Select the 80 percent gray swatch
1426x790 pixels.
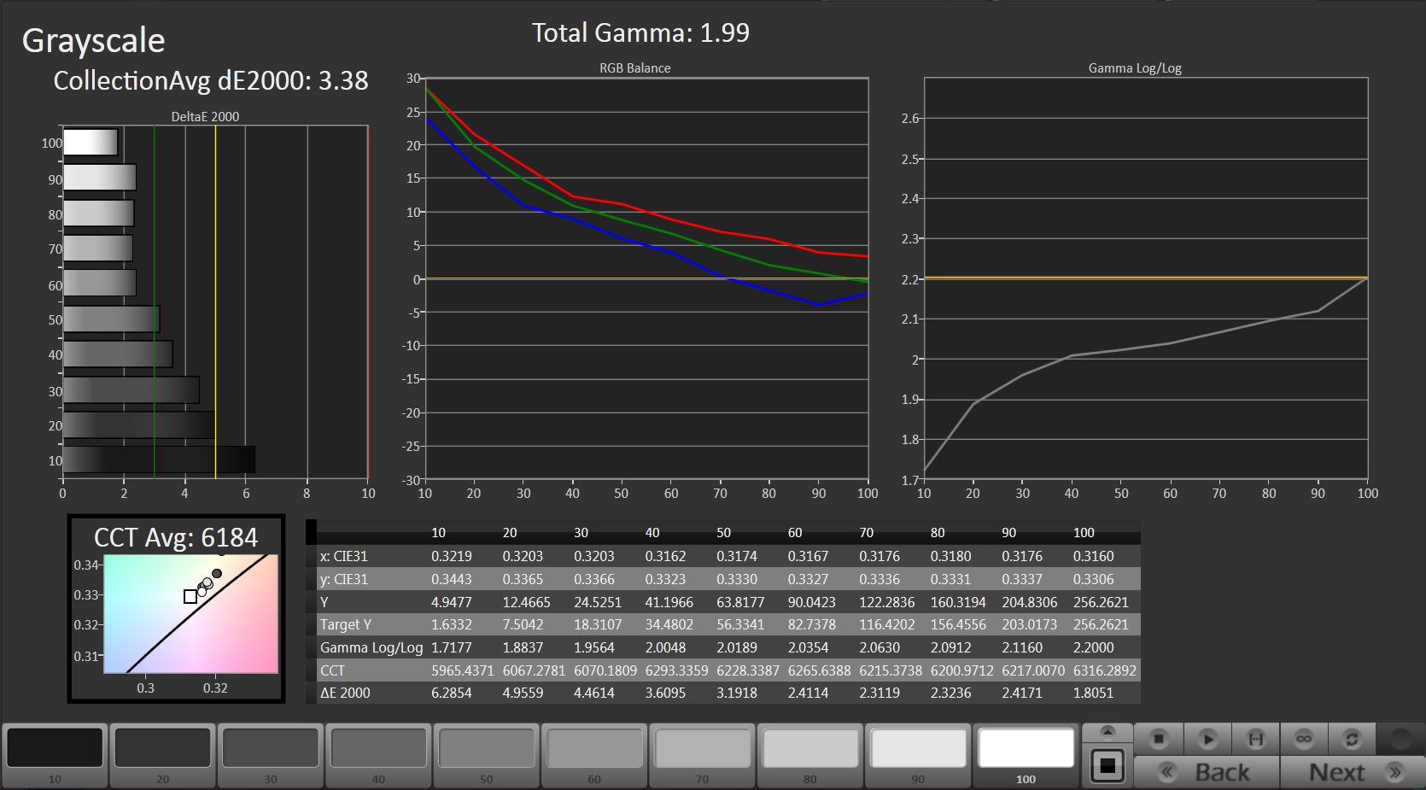(x=809, y=748)
